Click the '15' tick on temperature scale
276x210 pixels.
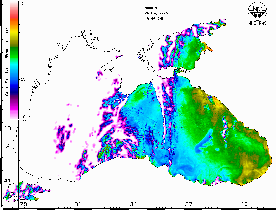click(23, 79)
